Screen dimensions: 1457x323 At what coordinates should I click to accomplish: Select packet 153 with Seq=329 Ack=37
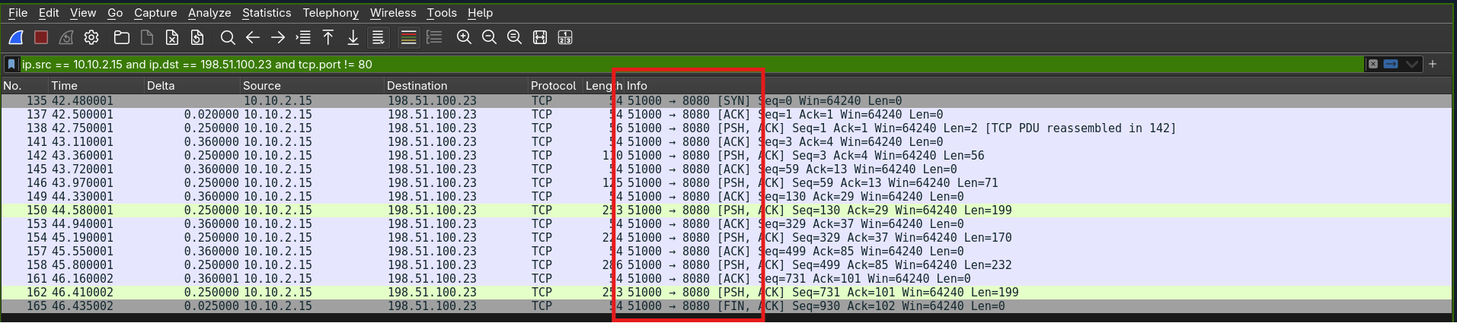(728, 224)
